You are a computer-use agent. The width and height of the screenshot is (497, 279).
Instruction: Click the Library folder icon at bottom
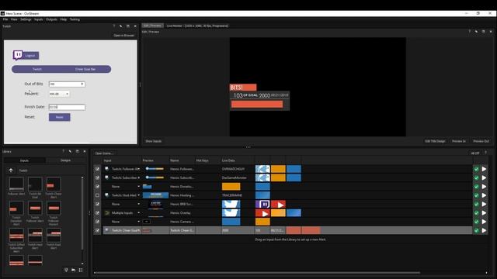tap(73, 270)
